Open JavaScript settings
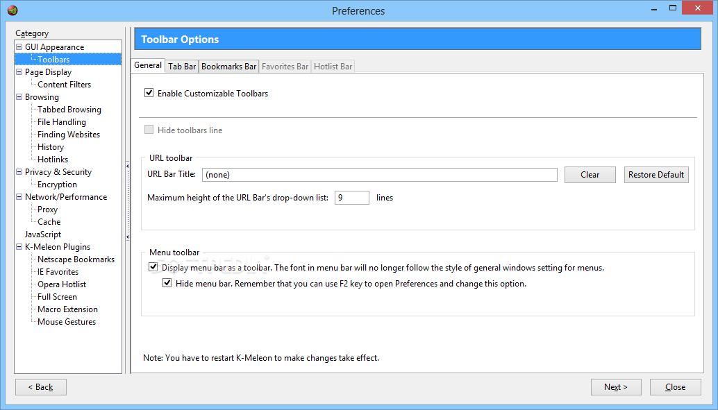The height and width of the screenshot is (410, 718). (x=42, y=234)
